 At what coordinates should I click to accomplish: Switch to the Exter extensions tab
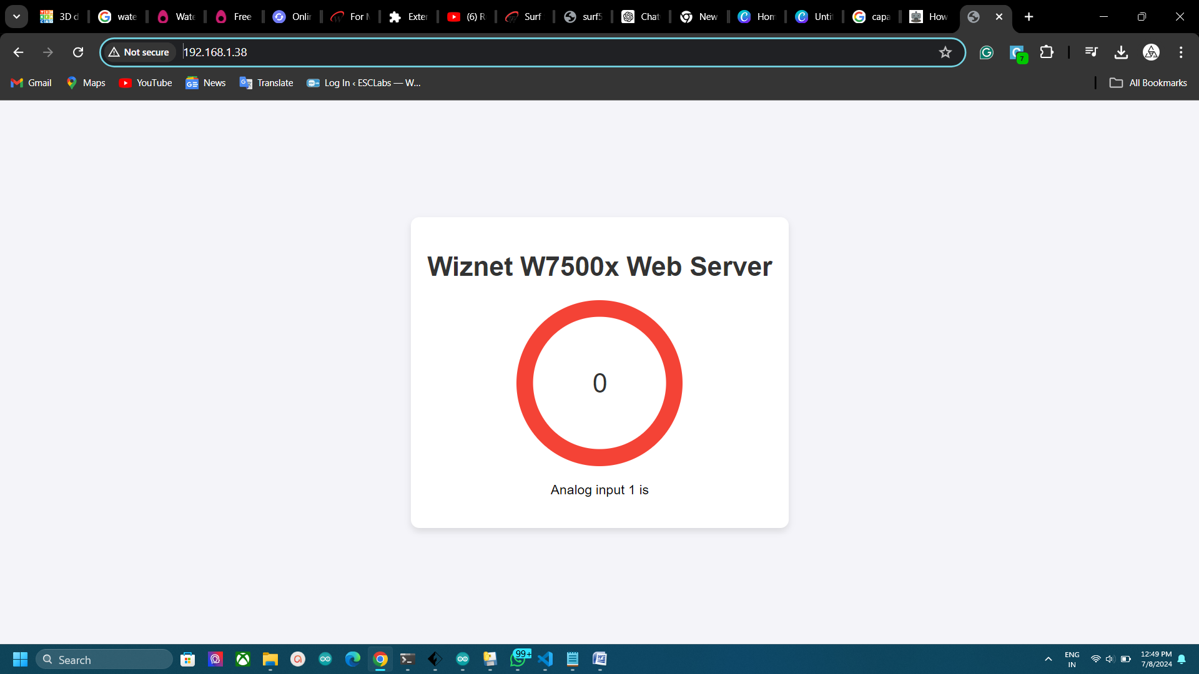click(408, 17)
